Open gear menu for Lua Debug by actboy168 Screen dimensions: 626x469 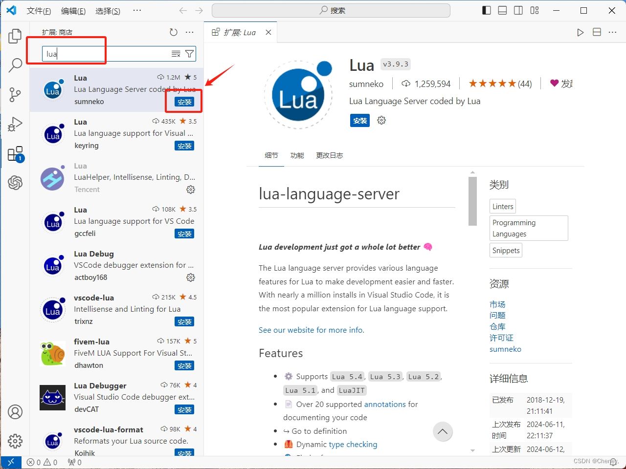coord(191,277)
